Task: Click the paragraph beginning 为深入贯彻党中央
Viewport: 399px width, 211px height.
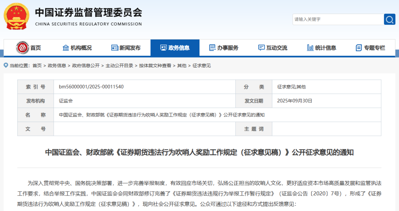Action: [x=199, y=193]
